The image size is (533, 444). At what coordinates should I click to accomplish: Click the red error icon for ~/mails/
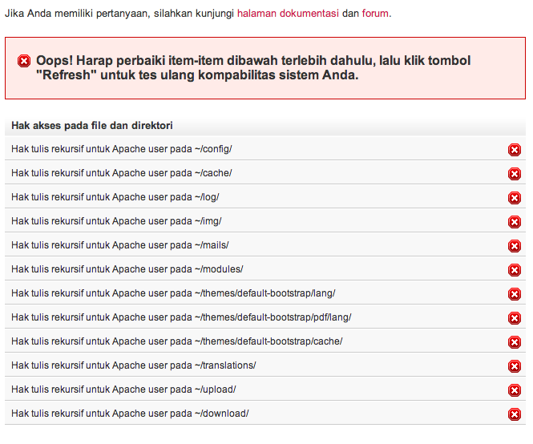(515, 246)
